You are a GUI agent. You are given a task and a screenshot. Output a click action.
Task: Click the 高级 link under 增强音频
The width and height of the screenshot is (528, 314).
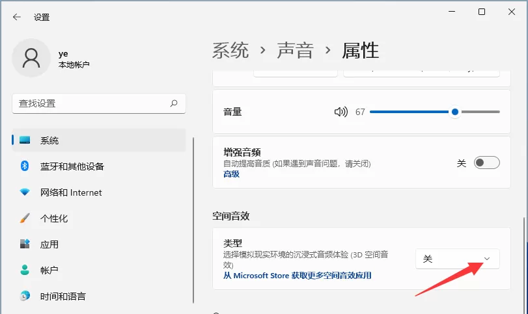coord(231,174)
